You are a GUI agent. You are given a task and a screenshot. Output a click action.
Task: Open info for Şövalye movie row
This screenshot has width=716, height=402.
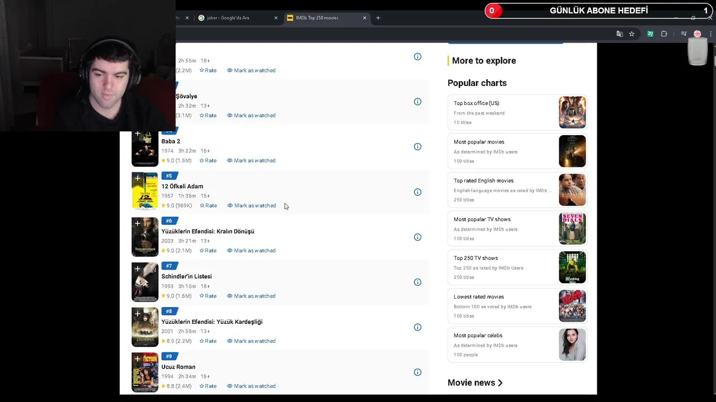pyautogui.click(x=417, y=102)
